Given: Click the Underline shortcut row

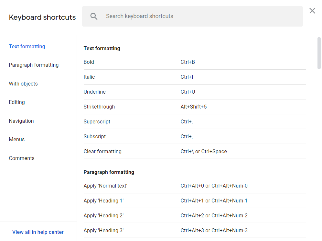Looking at the screenshot, I should click(195, 92).
